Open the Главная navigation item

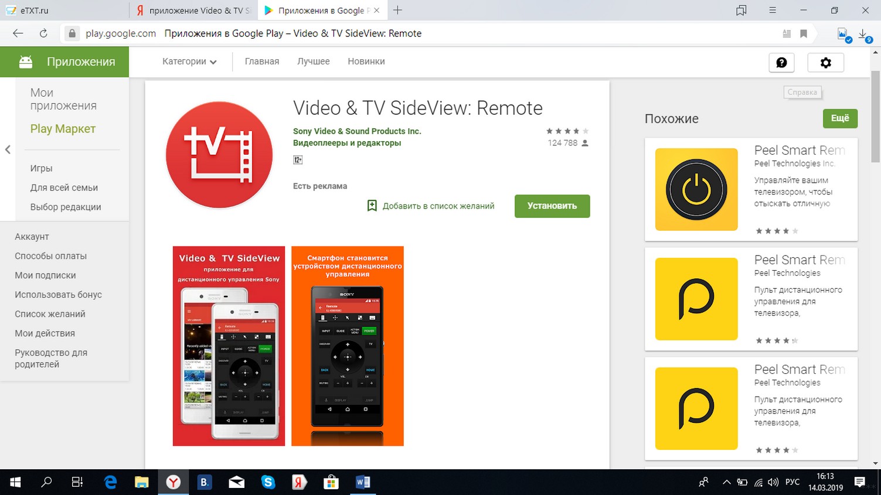pyautogui.click(x=262, y=62)
